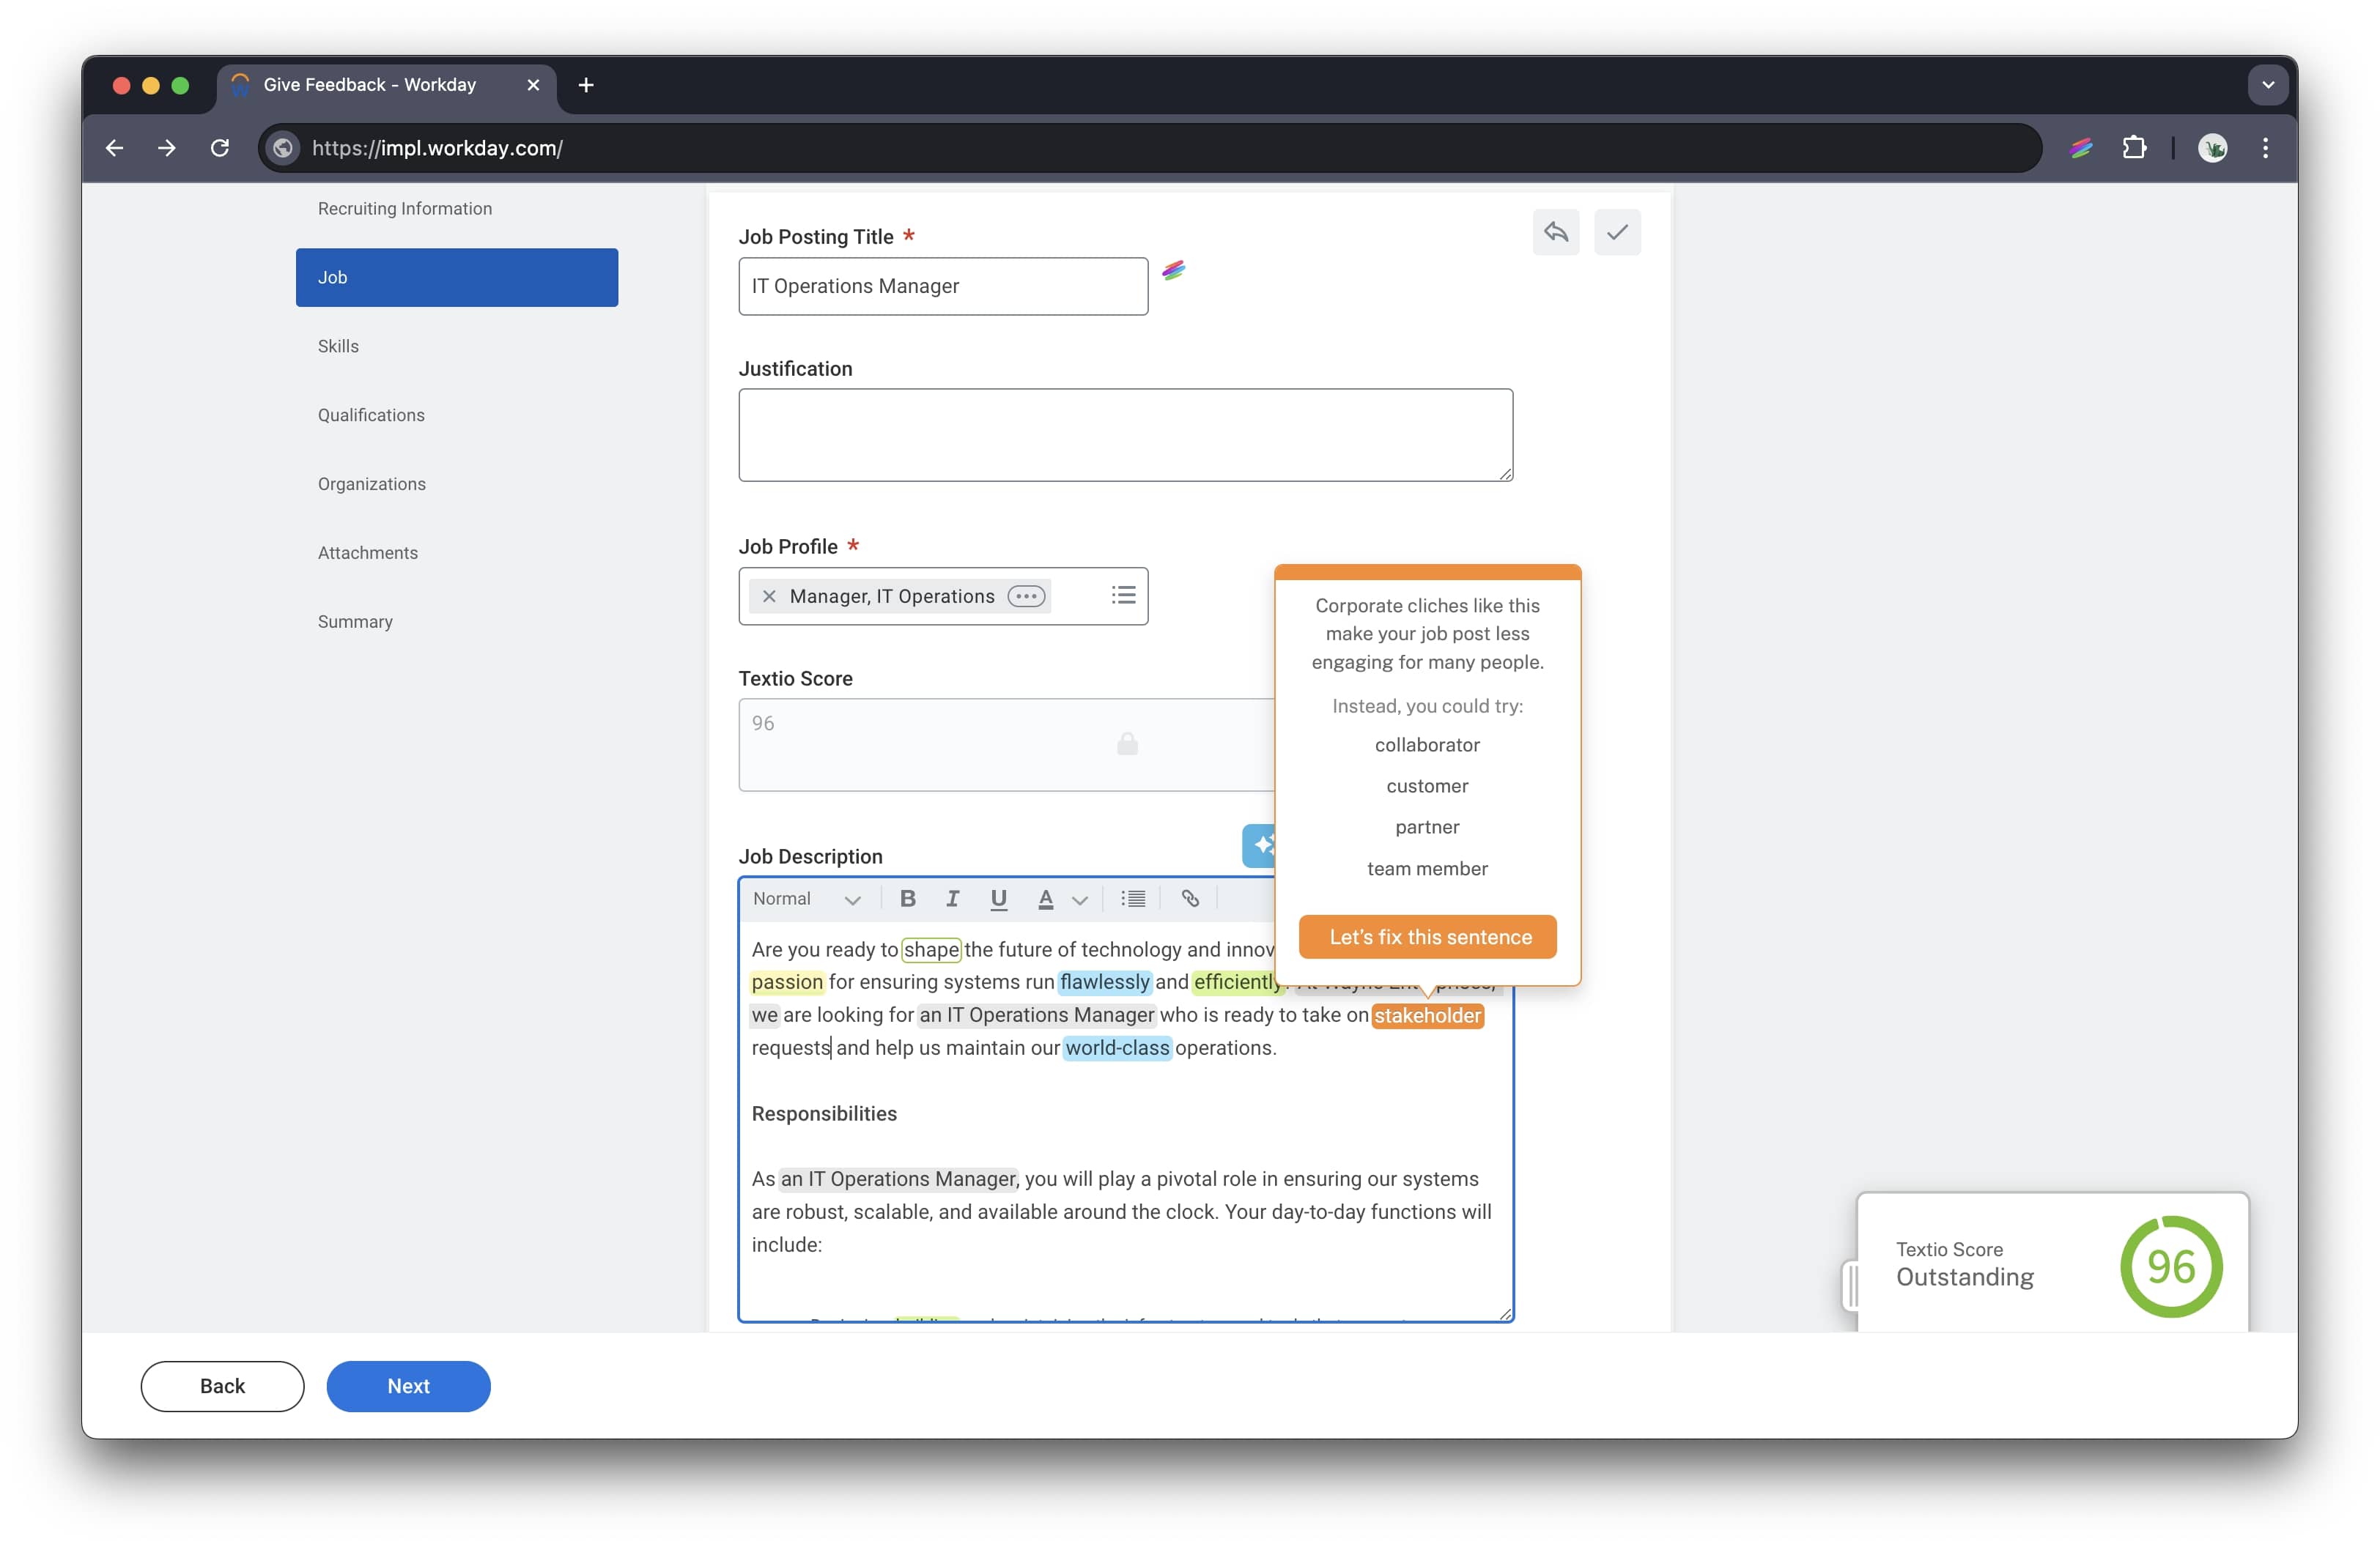This screenshot has height=1547, width=2380.
Task: Click the checkmark confirm icon
Action: (x=1616, y=233)
